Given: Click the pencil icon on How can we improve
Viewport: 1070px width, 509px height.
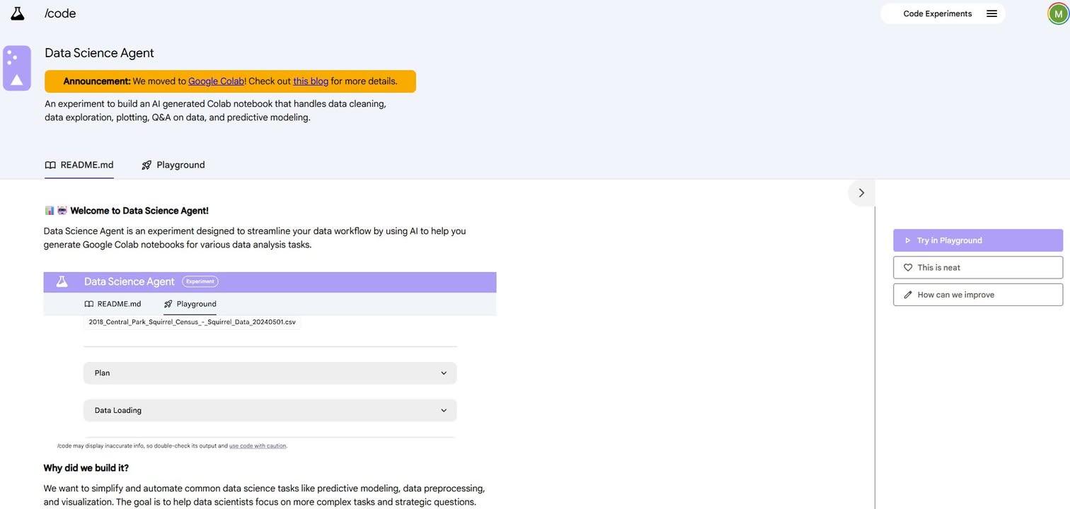Looking at the screenshot, I should coord(908,295).
